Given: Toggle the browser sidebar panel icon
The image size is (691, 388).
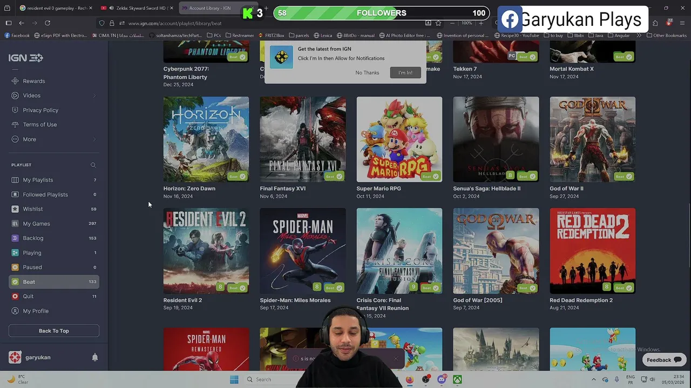Looking at the screenshot, I should pyautogui.click(x=8, y=23).
